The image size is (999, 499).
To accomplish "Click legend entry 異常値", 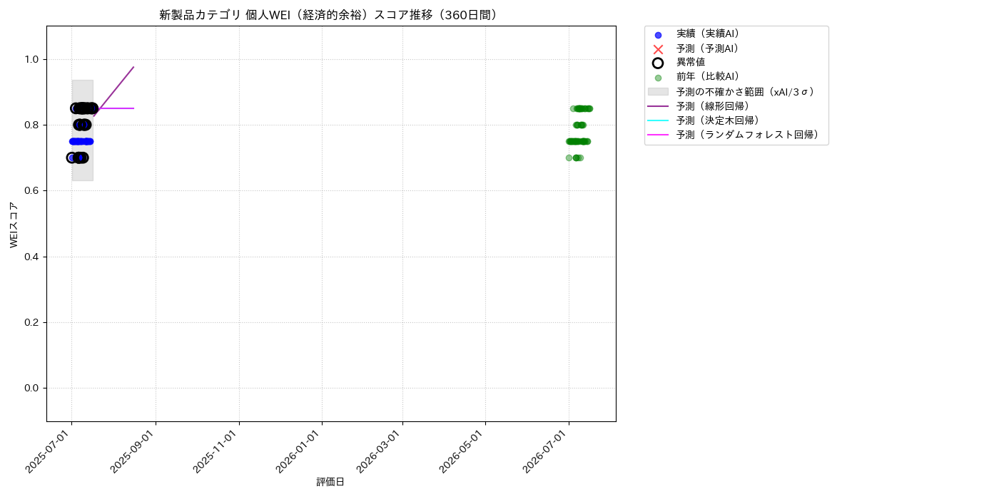I will point(691,63).
